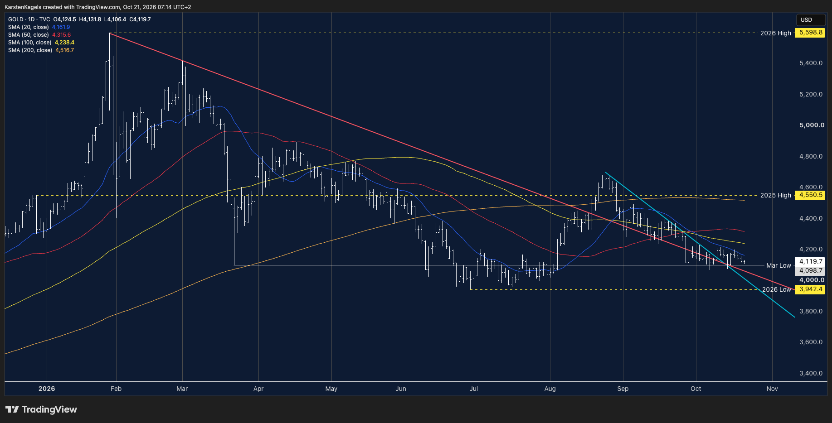Image resolution: width=832 pixels, height=423 pixels.
Task: Click the 2026 label on time axis
Action: (47, 389)
